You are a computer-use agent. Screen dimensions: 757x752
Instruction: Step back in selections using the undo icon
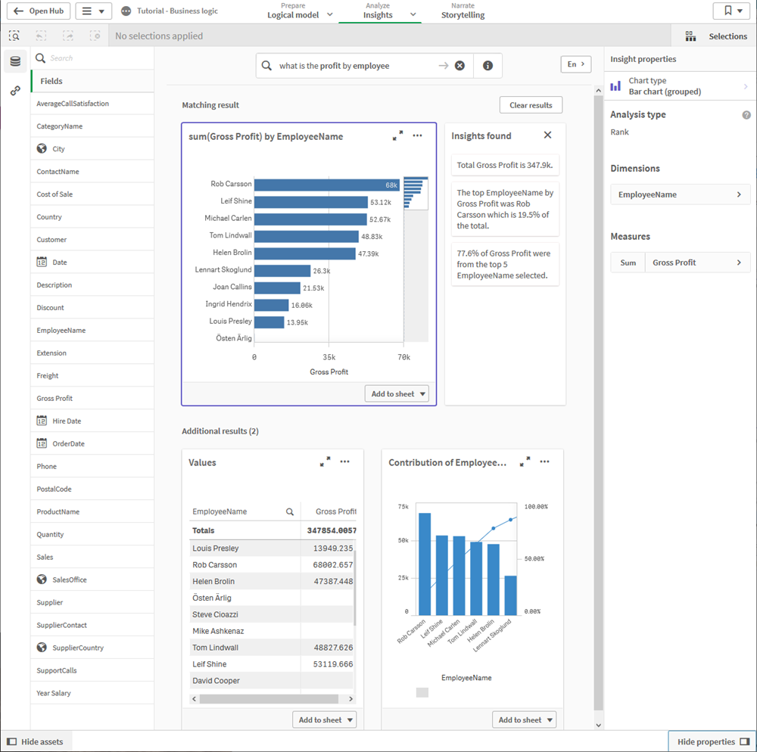[40, 36]
